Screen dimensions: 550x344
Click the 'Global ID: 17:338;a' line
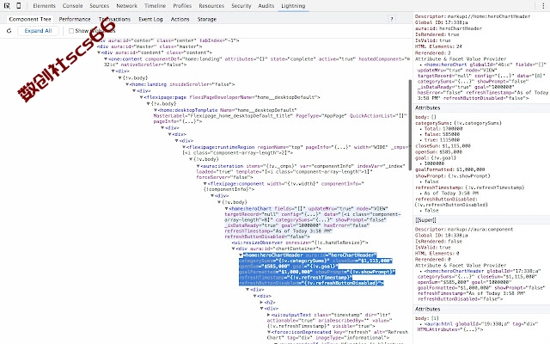(441, 22)
